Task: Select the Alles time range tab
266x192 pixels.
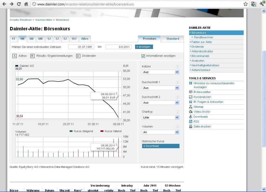Action: click(x=85, y=39)
